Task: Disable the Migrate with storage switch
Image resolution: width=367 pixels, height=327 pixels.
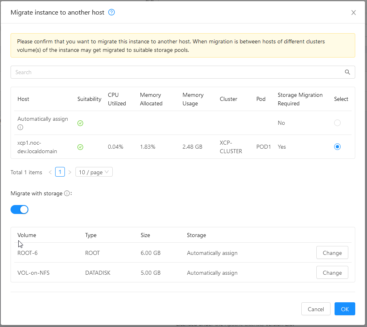Action: tap(19, 209)
